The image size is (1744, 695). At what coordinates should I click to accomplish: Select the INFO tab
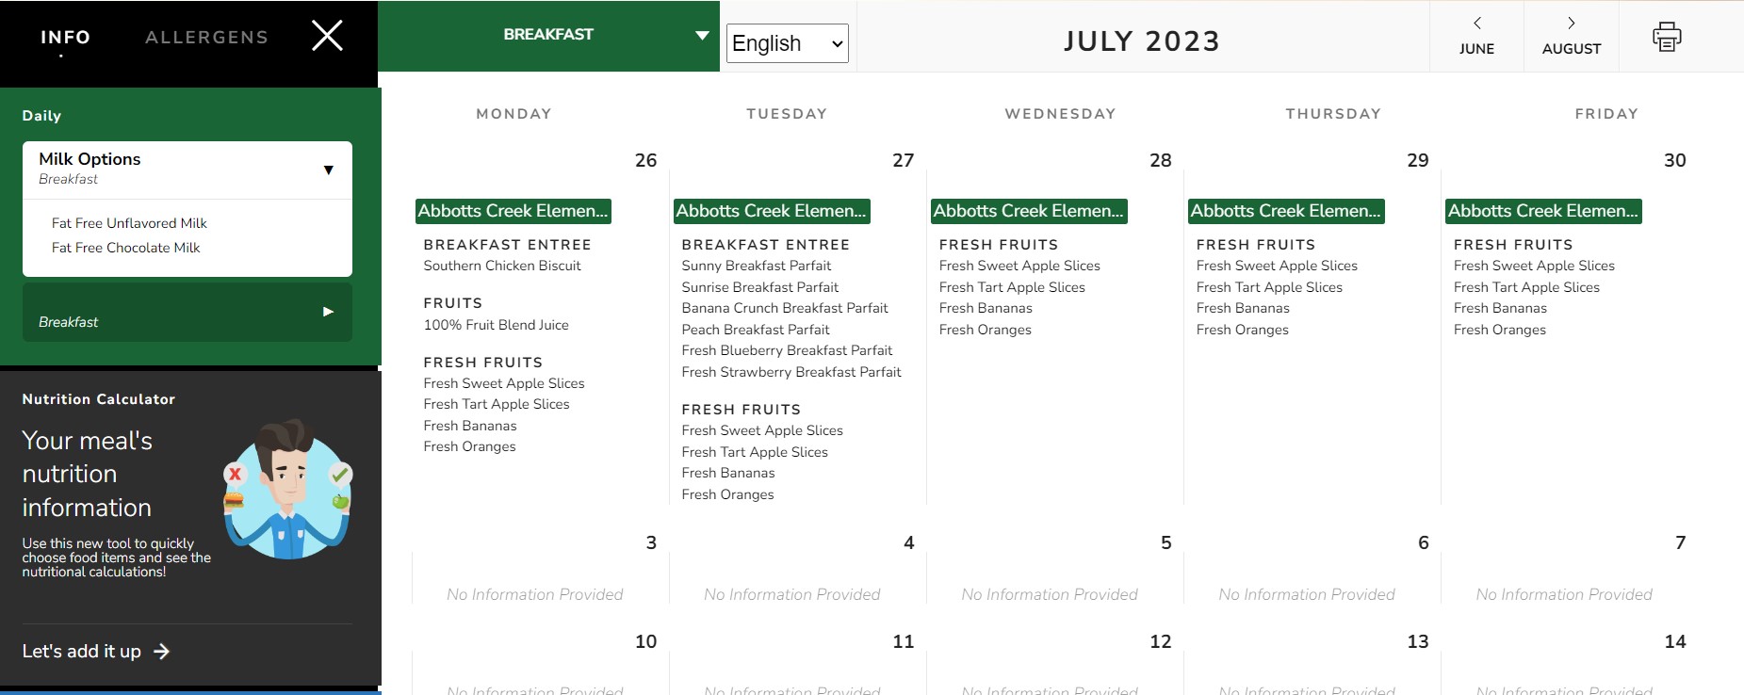coord(65,37)
